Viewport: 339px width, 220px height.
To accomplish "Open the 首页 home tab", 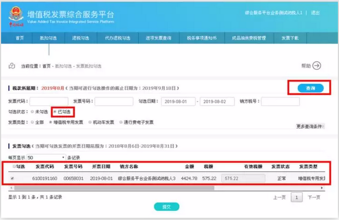I will (x=20, y=38).
